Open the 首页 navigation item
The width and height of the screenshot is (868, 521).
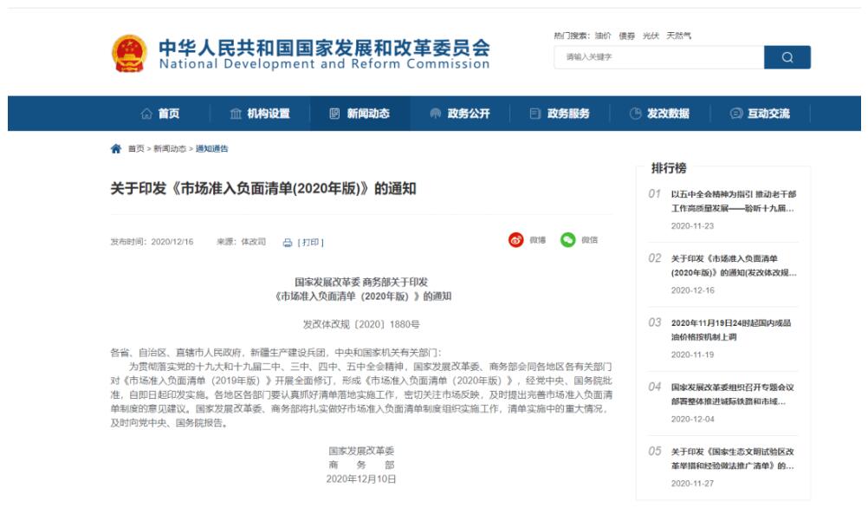160,114
